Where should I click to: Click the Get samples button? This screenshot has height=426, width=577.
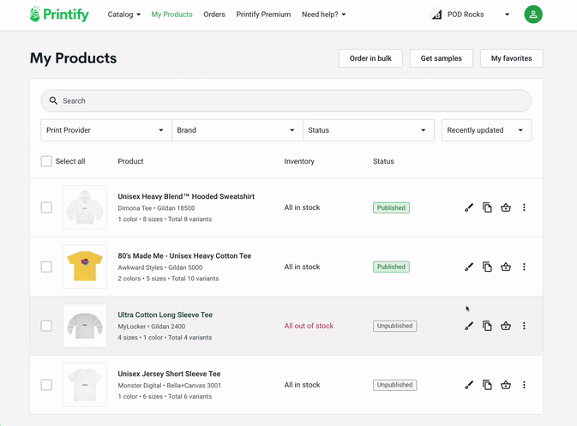[x=442, y=58]
